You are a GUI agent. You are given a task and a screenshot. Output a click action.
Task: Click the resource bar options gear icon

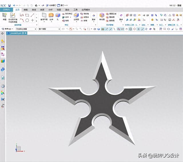coord(2,34)
